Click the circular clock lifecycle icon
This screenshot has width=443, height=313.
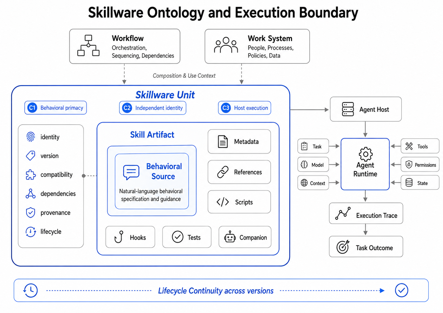pos(31,231)
